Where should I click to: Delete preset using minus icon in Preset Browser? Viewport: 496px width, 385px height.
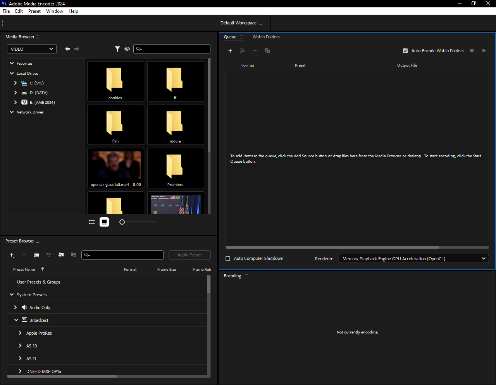24,255
